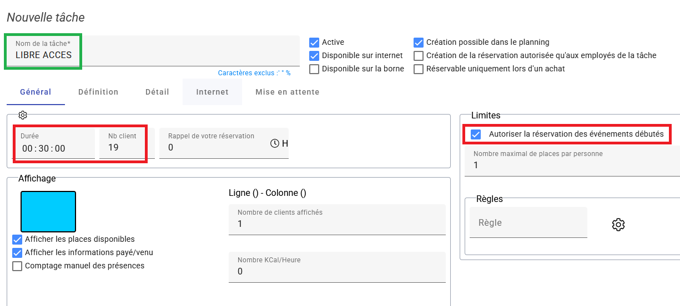Toggle Autoriser la réservation des événements débutés
This screenshot has height=306, width=680.
point(476,134)
